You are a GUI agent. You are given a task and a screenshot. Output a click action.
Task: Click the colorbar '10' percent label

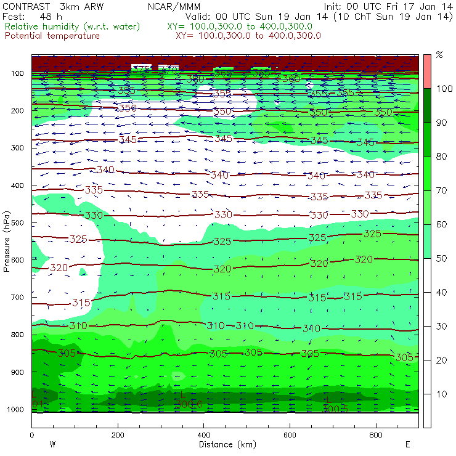pyautogui.click(x=441, y=394)
